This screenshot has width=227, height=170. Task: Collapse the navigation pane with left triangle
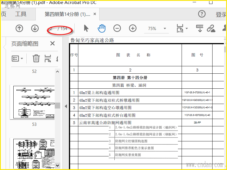[x=66, y=106]
